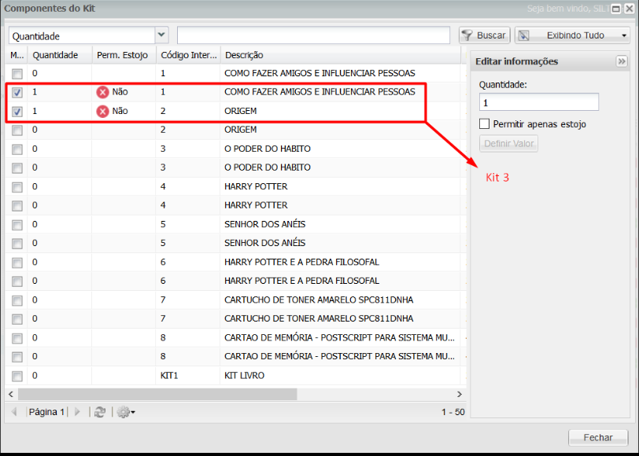
Task: Collapse the Editar informações panel
Action: (x=622, y=61)
